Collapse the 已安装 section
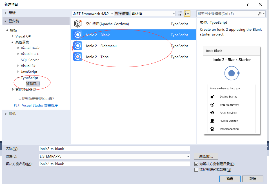 (x=6, y=21)
